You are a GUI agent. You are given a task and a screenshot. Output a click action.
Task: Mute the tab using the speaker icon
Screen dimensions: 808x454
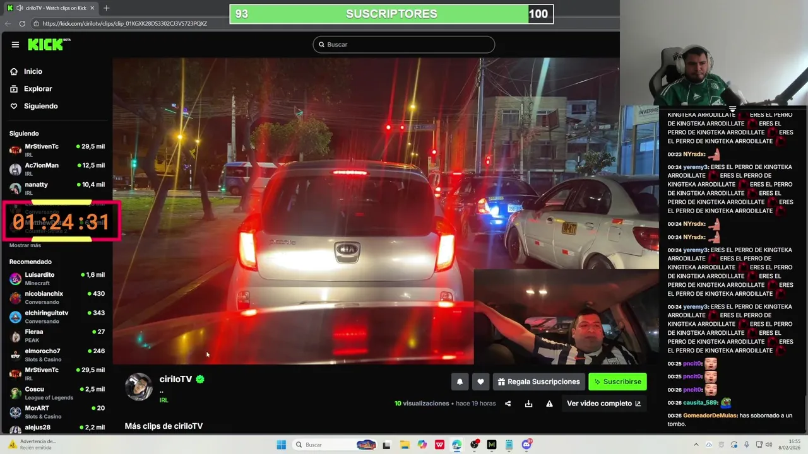tap(19, 8)
